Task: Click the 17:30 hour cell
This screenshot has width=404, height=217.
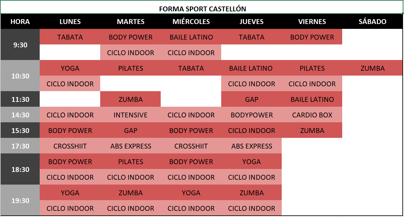Action: pyautogui.click(x=20, y=146)
